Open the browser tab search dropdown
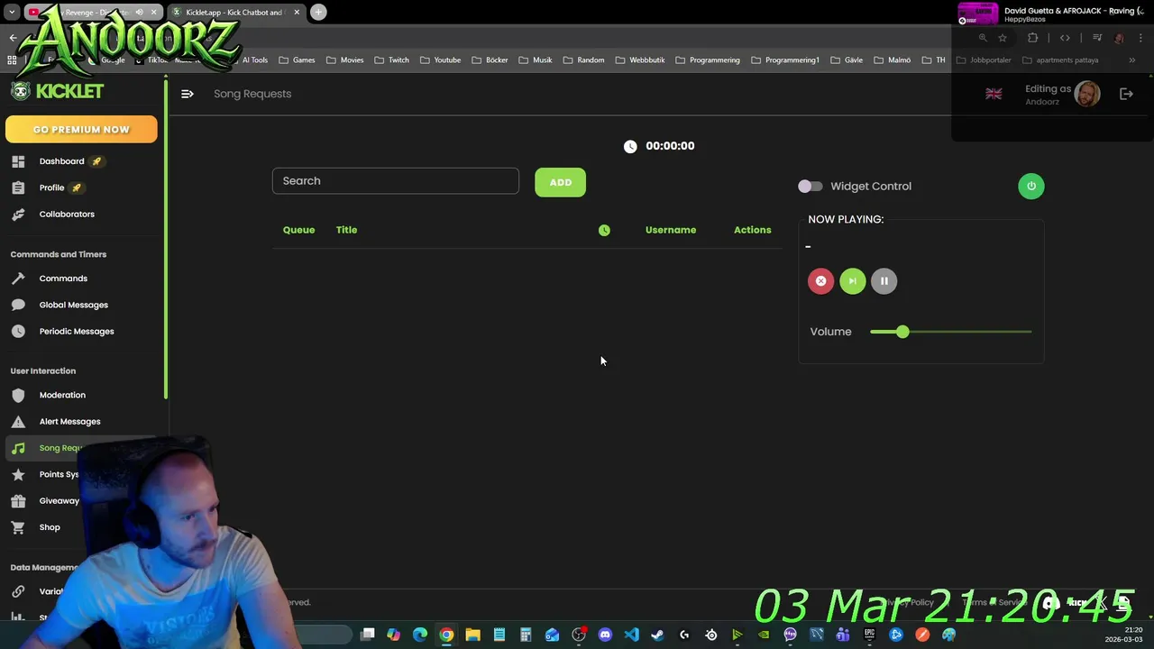Screen dimensions: 1154x649 (12, 12)
